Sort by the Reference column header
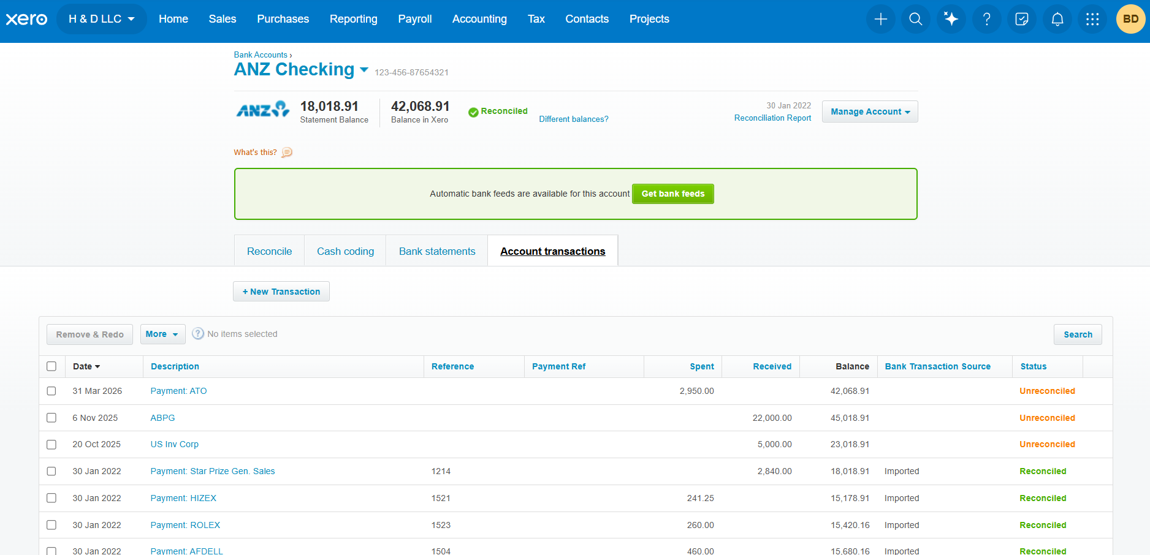Image resolution: width=1150 pixels, height=555 pixels. tap(452, 366)
